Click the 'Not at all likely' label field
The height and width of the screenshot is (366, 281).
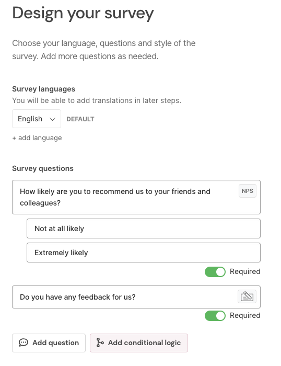coord(144,228)
